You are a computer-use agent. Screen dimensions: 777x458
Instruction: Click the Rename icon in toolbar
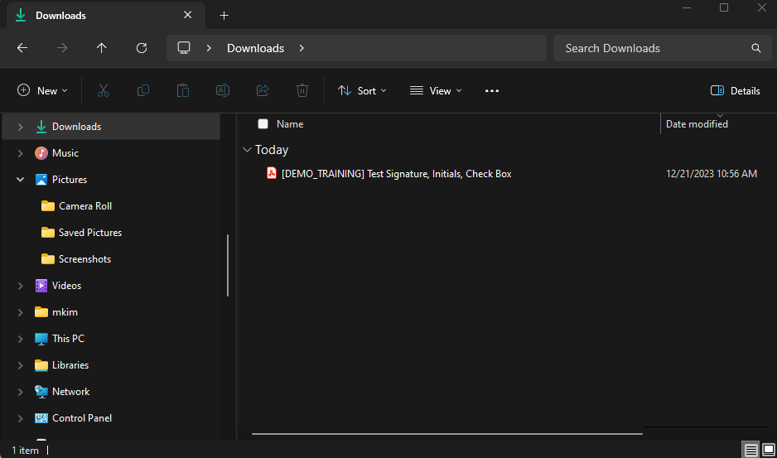(223, 91)
